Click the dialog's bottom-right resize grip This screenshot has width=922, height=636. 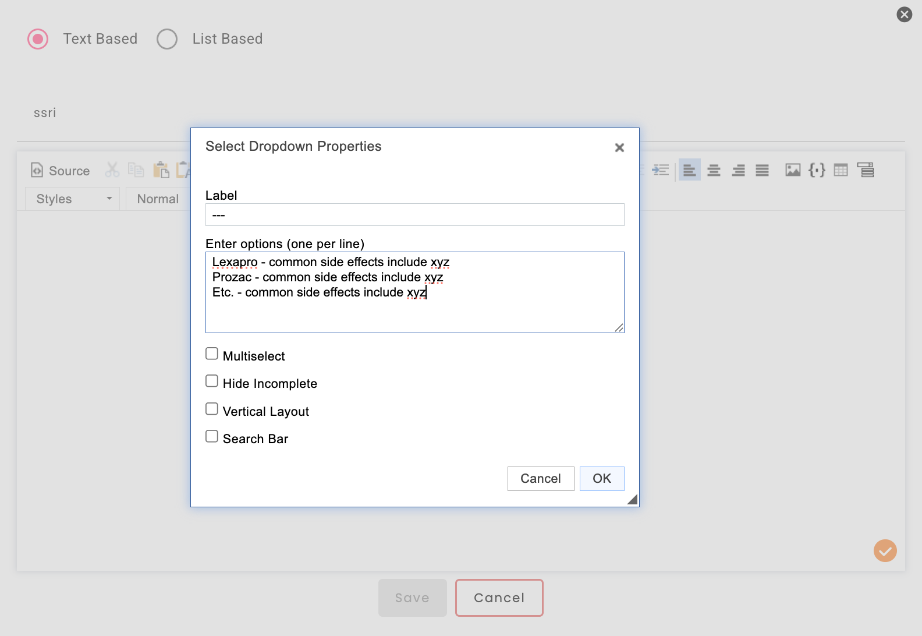point(632,499)
